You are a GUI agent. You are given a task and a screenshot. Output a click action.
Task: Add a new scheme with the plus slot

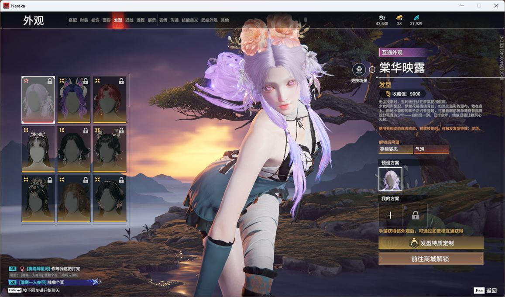pos(390,215)
